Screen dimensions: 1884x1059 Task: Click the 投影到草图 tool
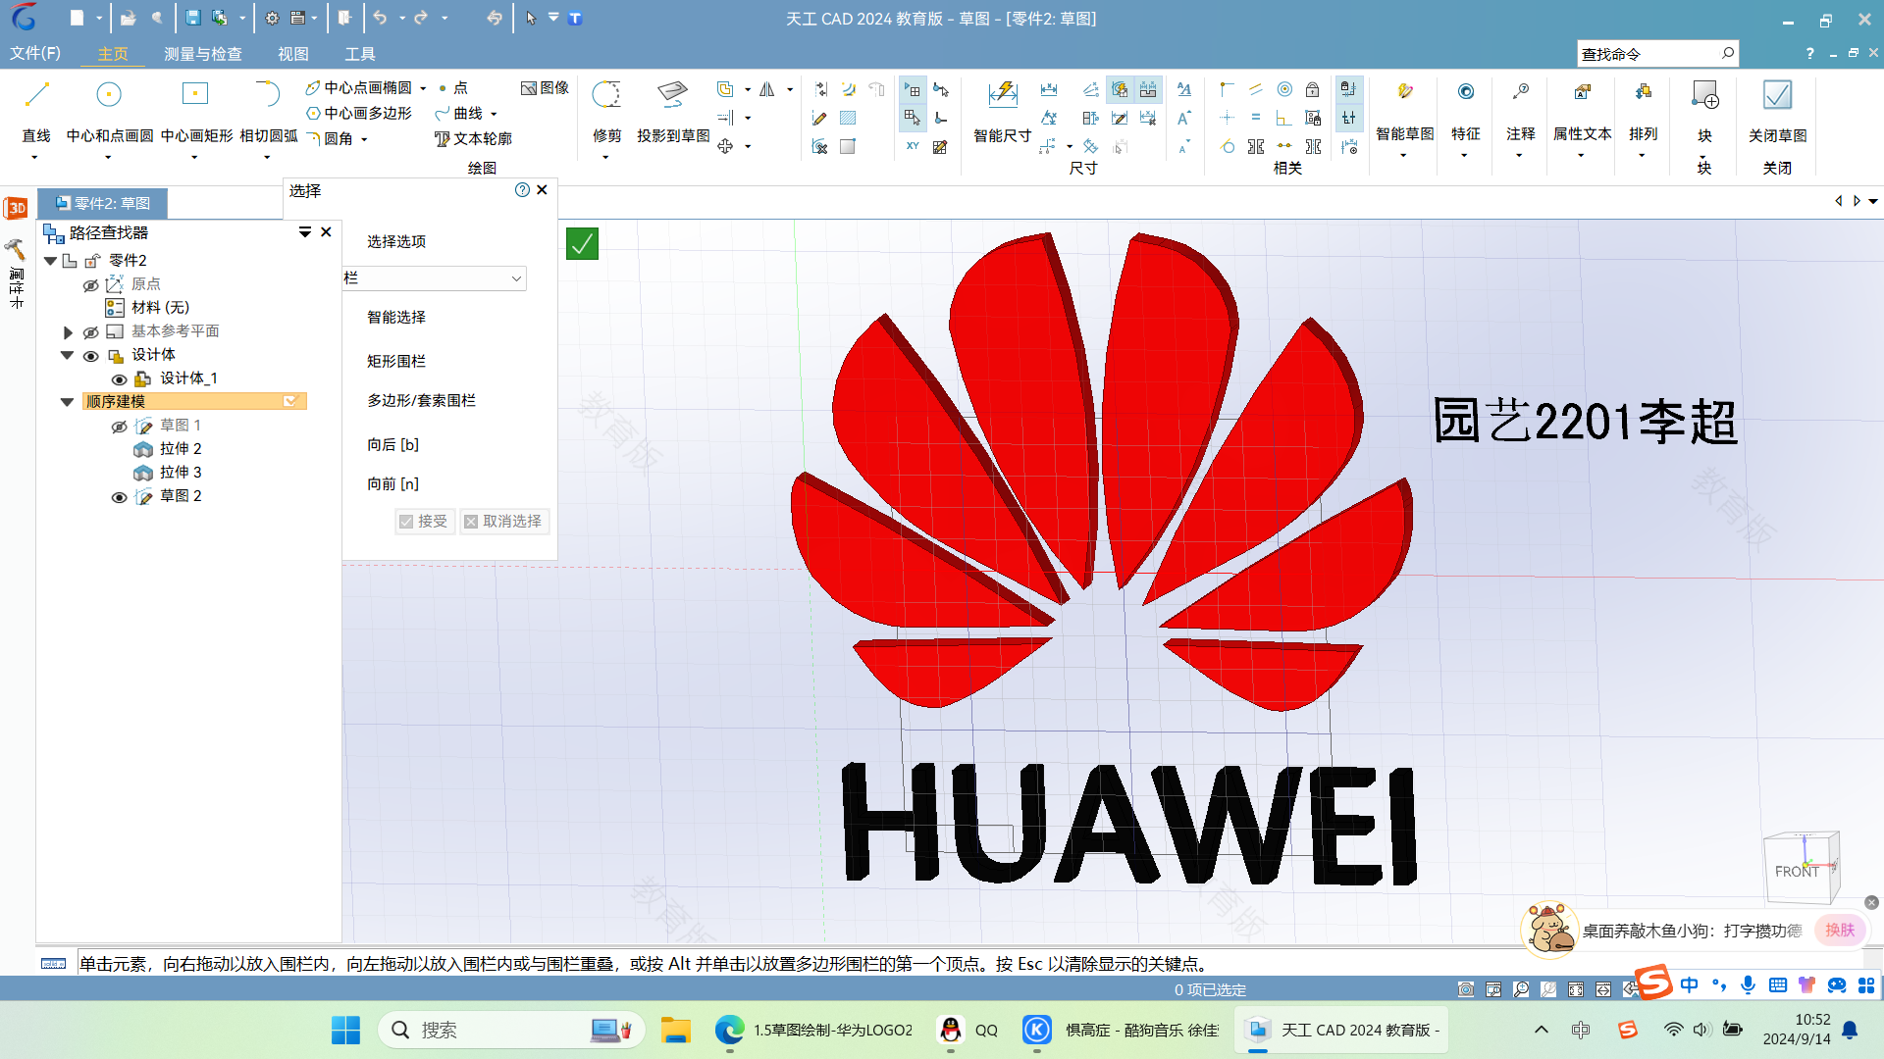tap(673, 95)
